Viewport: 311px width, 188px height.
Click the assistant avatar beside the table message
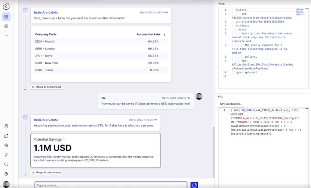pos(25,10)
